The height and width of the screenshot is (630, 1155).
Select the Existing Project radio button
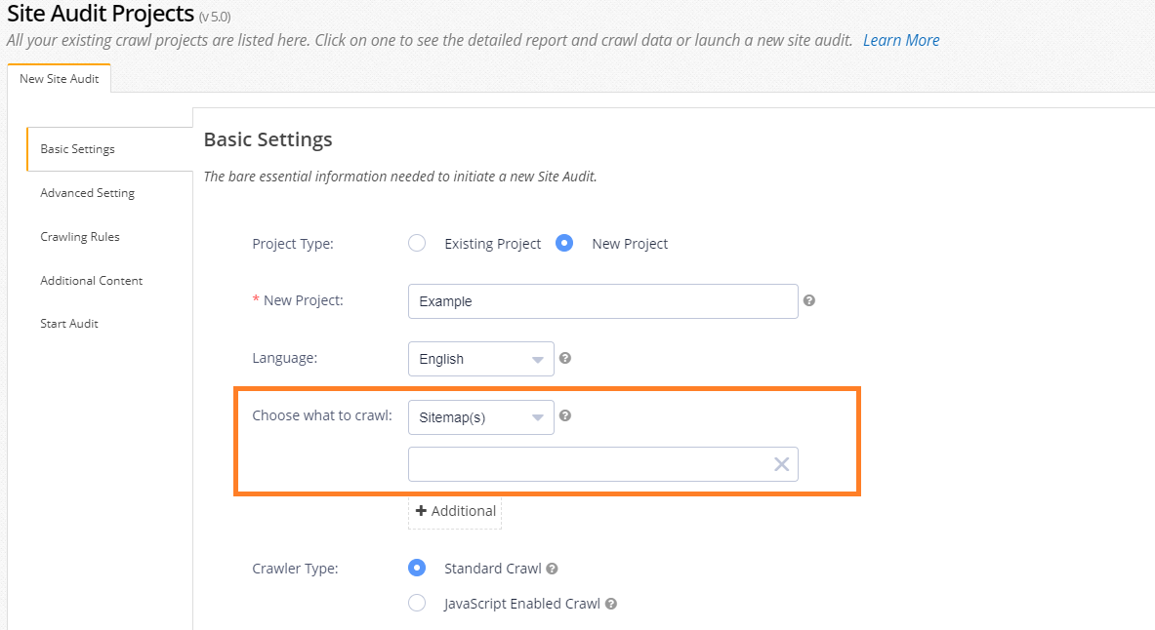point(417,244)
